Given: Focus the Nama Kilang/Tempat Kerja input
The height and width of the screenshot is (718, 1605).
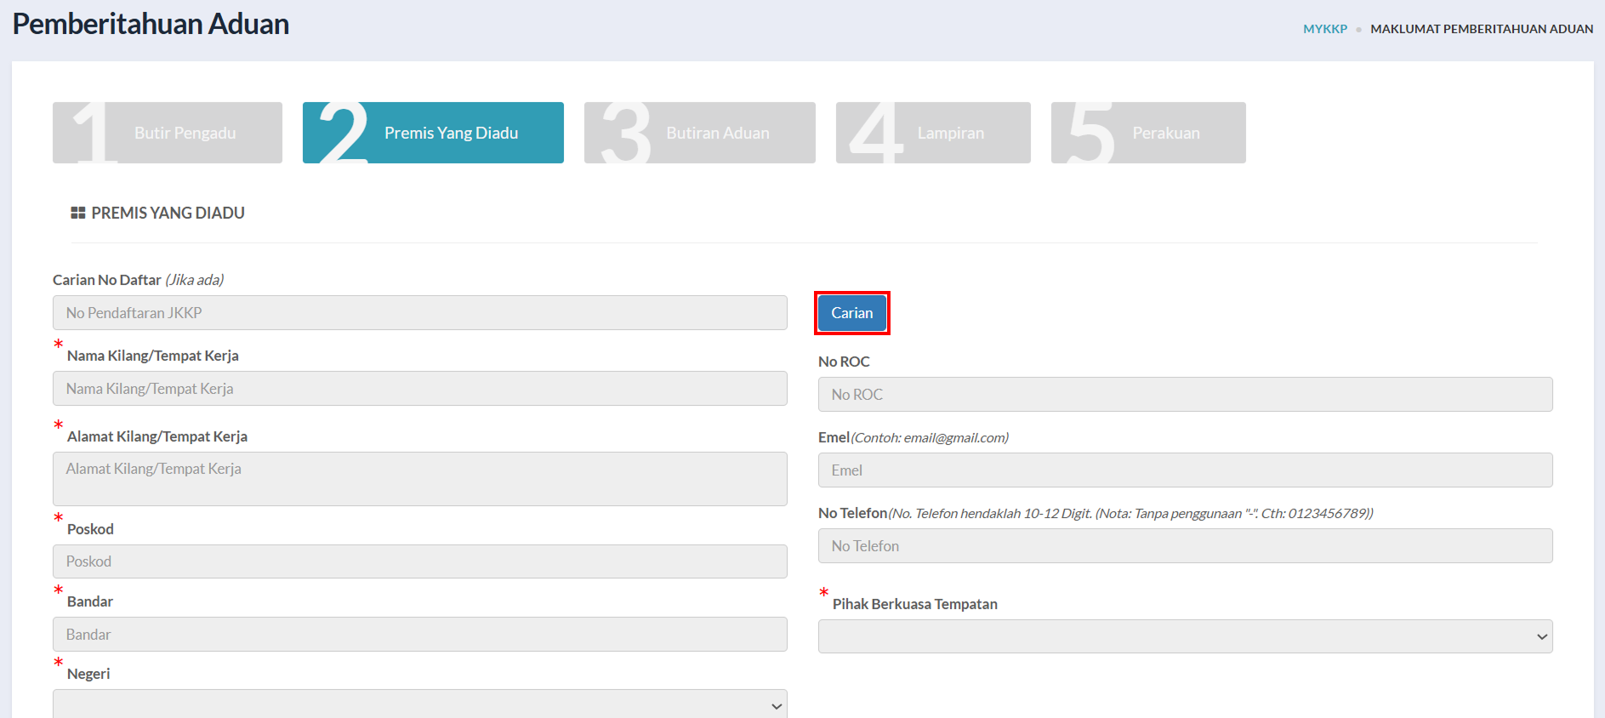Looking at the screenshot, I should (x=420, y=389).
